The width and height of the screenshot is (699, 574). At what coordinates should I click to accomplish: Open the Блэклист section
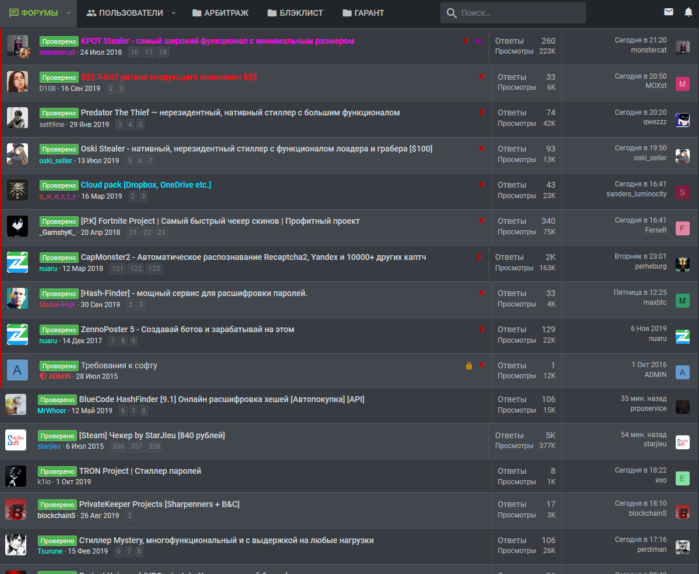pyautogui.click(x=295, y=13)
